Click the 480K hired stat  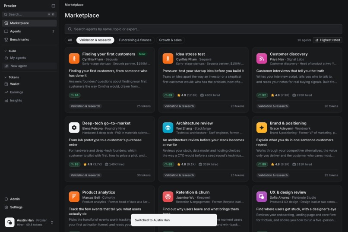[x=210, y=95]
